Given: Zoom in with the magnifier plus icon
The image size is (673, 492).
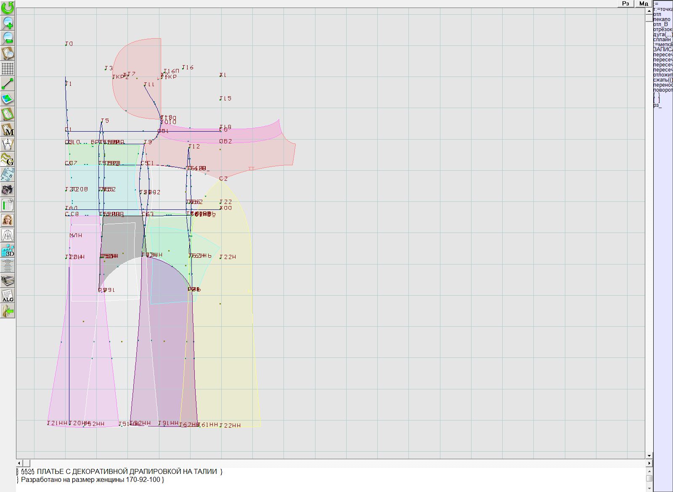Looking at the screenshot, I should pos(8,23).
